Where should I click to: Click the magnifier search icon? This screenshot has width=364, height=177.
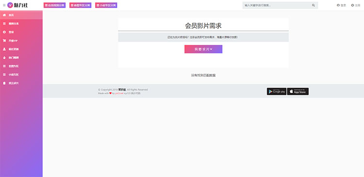pos(314,5)
